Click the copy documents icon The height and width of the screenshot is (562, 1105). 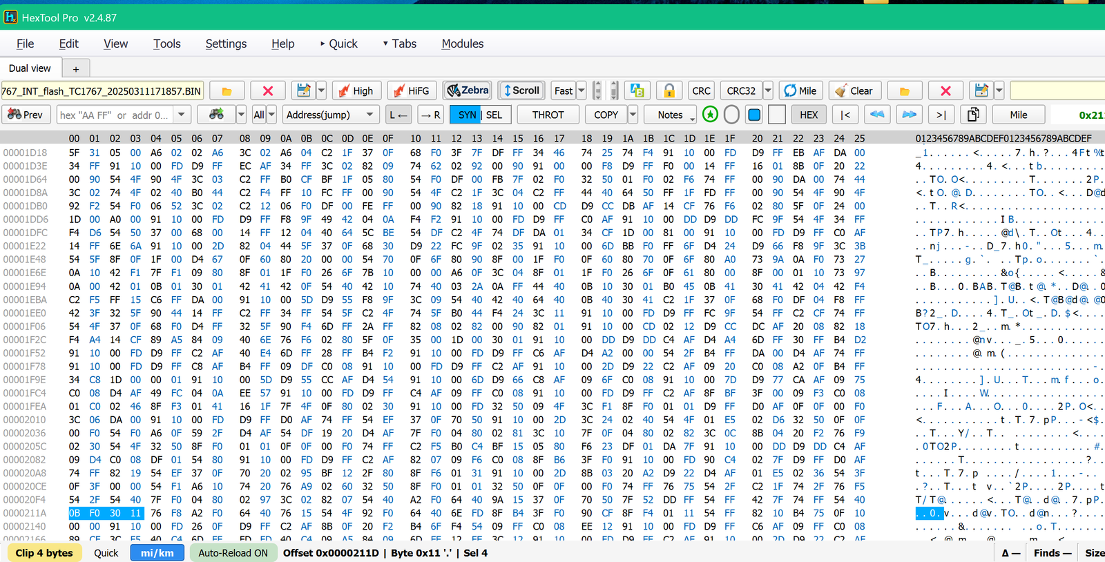click(973, 115)
